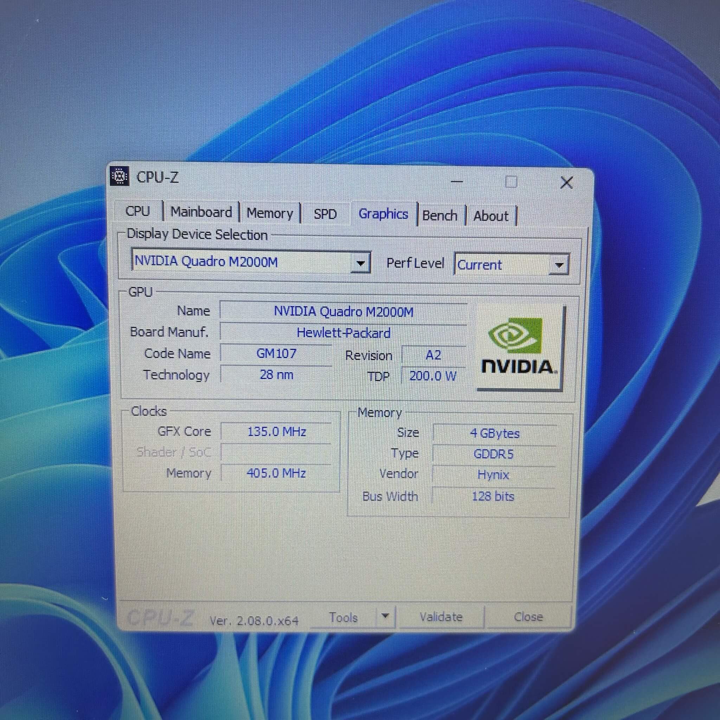
Task: Switch to the About tab
Action: pos(491,216)
